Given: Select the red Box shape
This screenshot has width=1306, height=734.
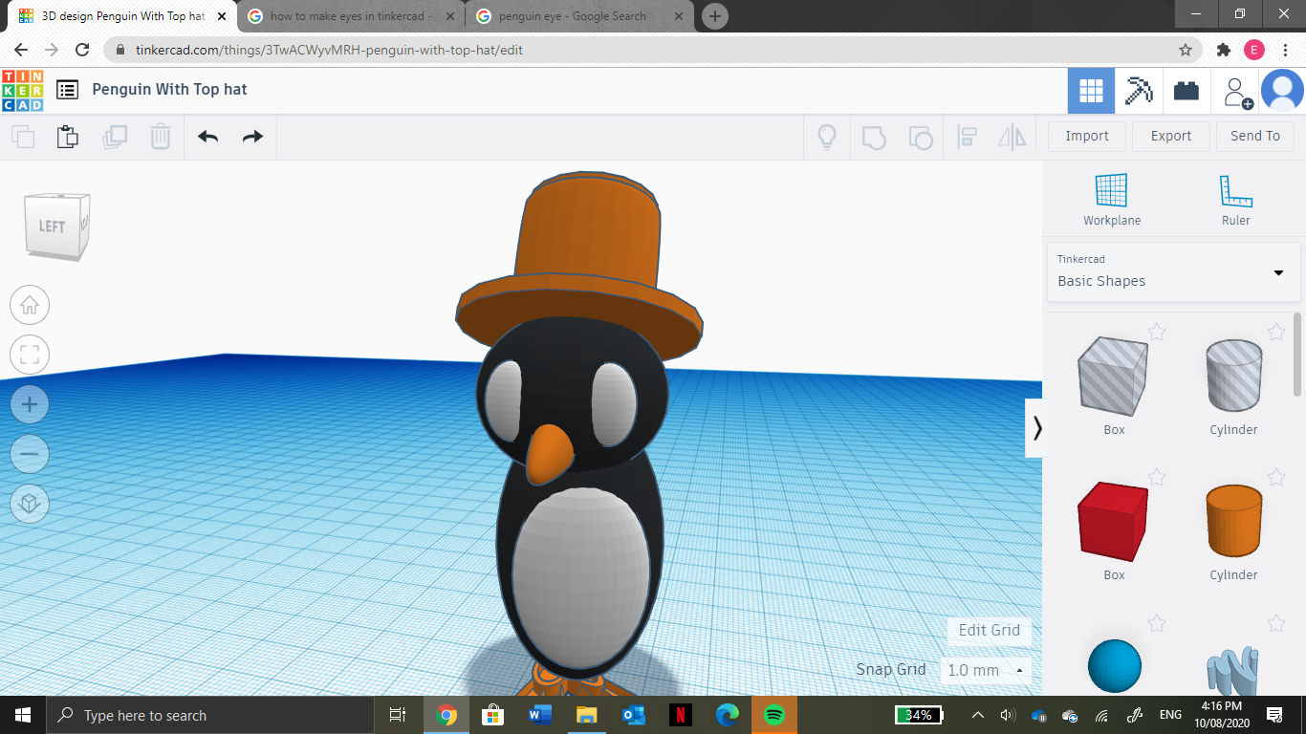Looking at the screenshot, I should 1113,522.
